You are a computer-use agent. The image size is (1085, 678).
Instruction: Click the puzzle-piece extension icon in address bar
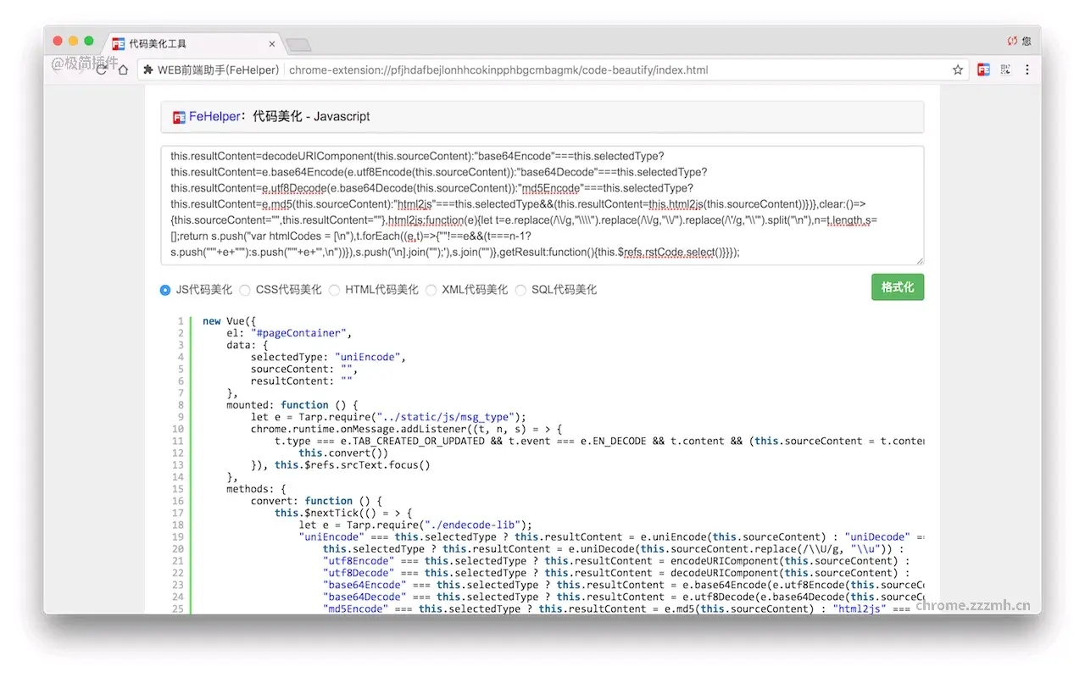(x=148, y=69)
